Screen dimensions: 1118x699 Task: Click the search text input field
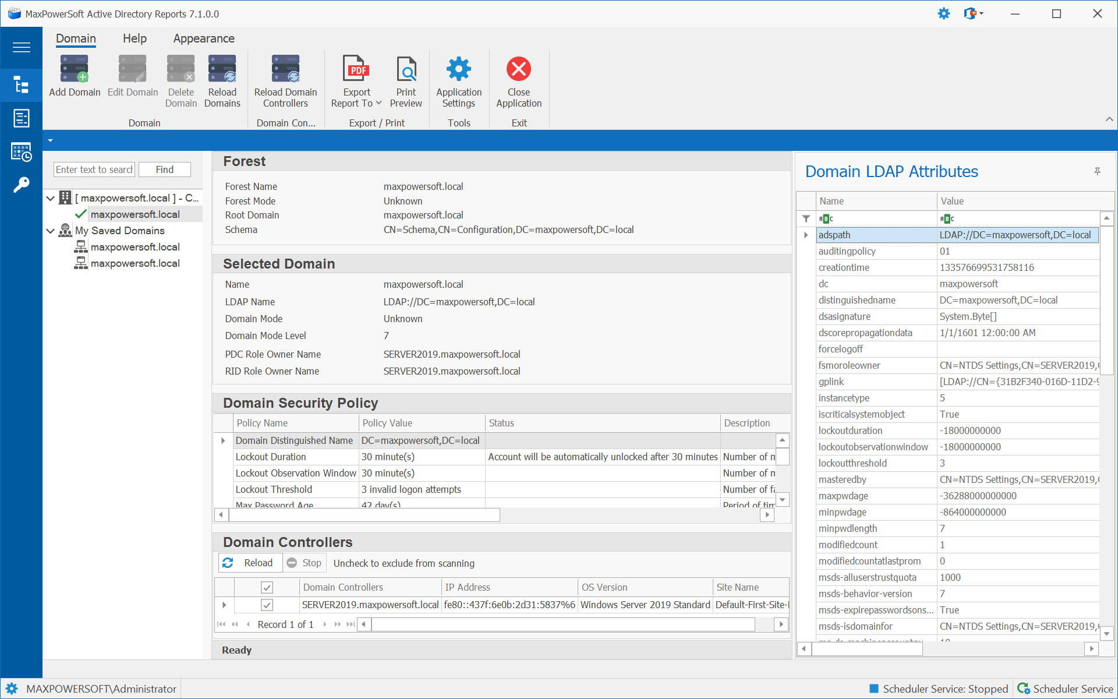[x=94, y=170]
